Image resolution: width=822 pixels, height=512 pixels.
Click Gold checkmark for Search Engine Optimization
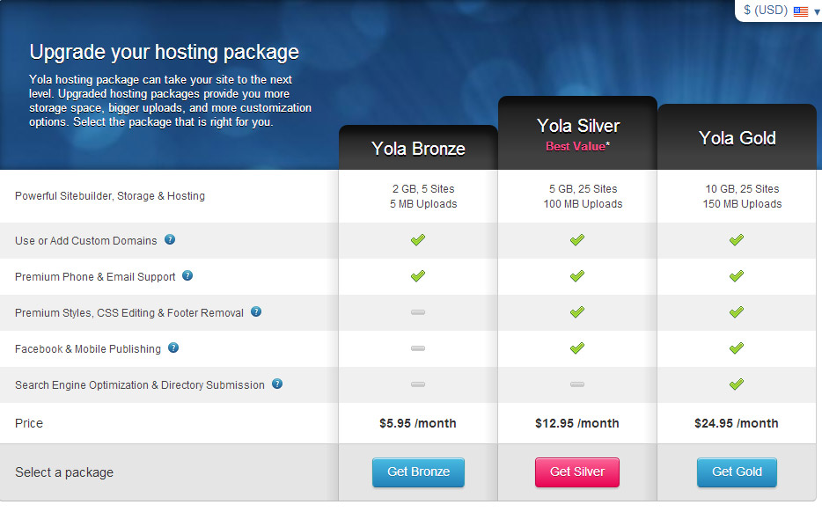click(x=736, y=384)
